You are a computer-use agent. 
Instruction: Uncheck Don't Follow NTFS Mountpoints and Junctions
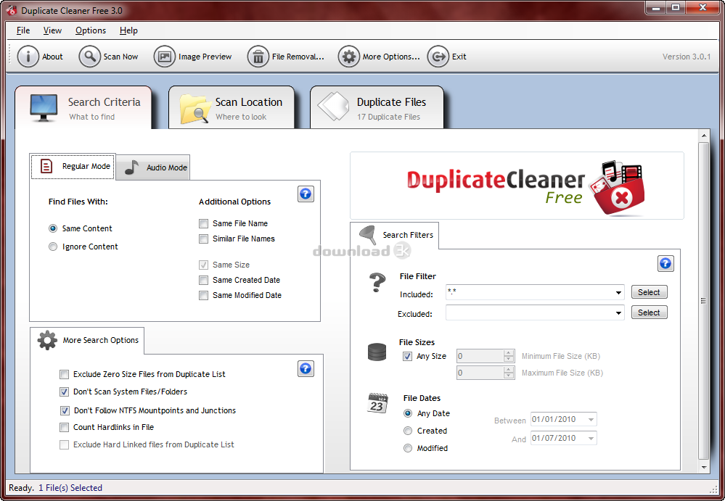click(x=65, y=410)
